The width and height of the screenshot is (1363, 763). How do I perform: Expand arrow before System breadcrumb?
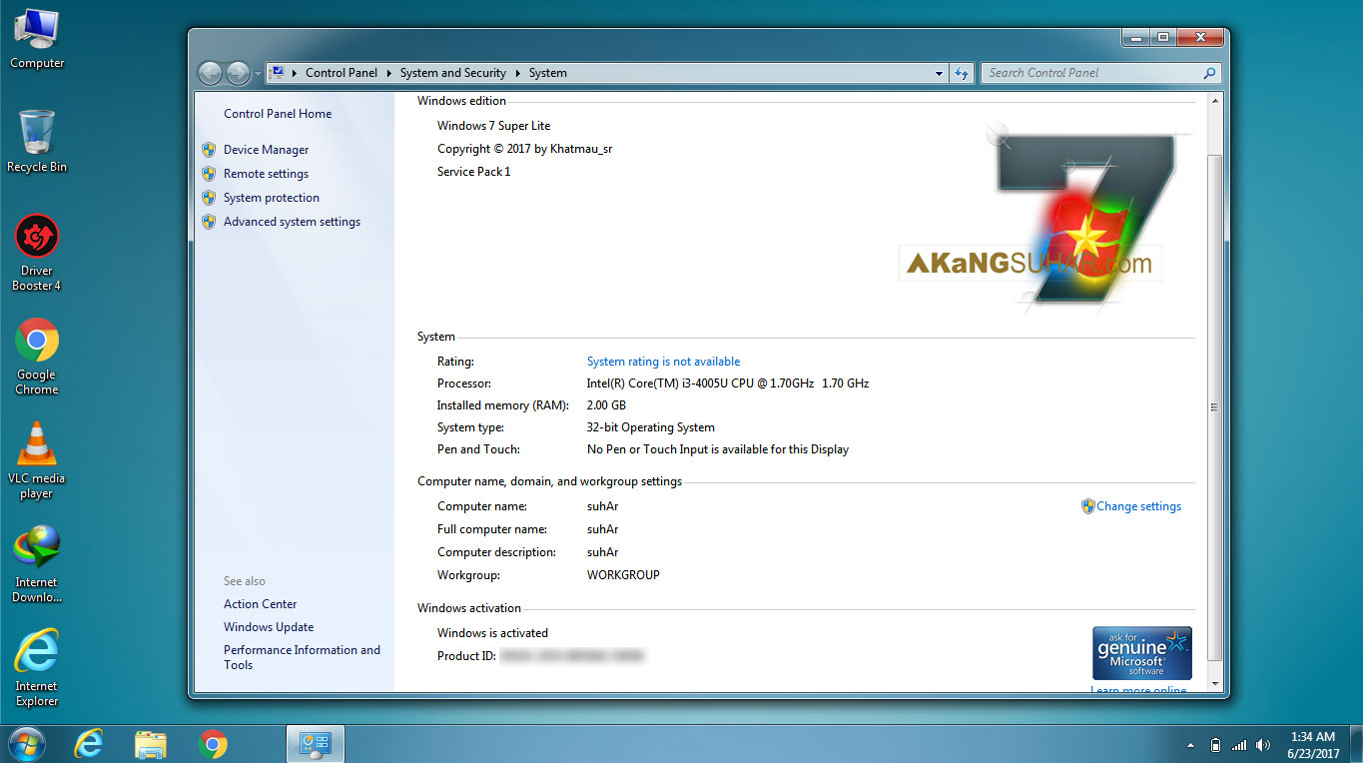click(518, 73)
